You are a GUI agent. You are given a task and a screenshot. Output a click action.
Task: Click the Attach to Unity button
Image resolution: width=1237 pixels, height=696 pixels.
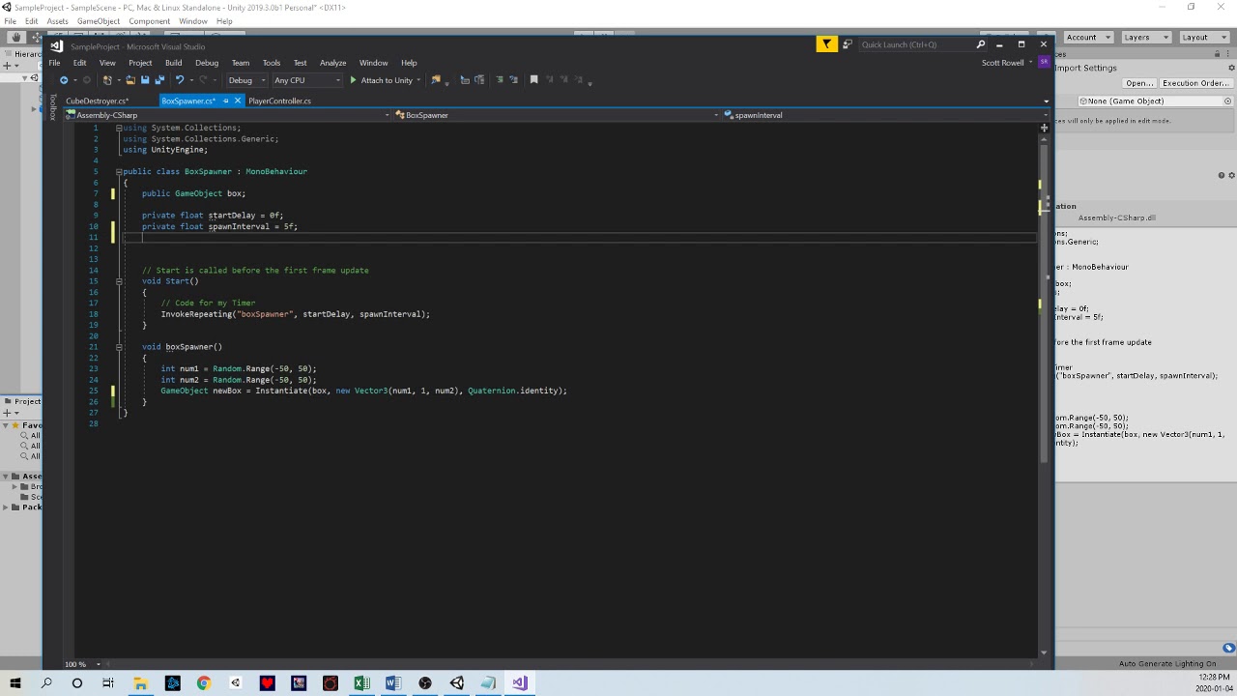381,80
